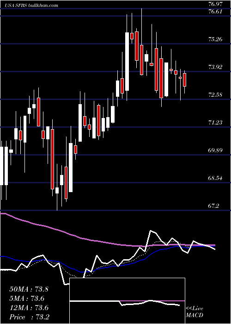Click the 69.89 price axis label

pyautogui.click(x=215, y=150)
